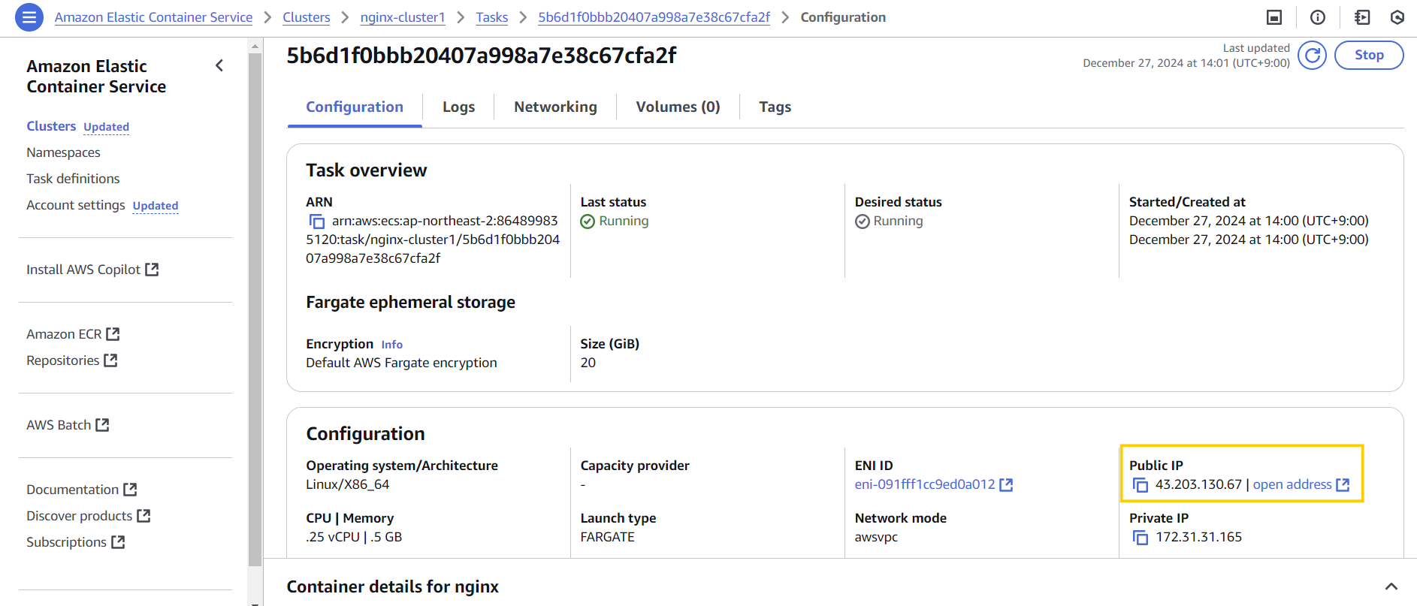
Task: Open the settings hexagon icon in header
Action: click(x=1397, y=17)
